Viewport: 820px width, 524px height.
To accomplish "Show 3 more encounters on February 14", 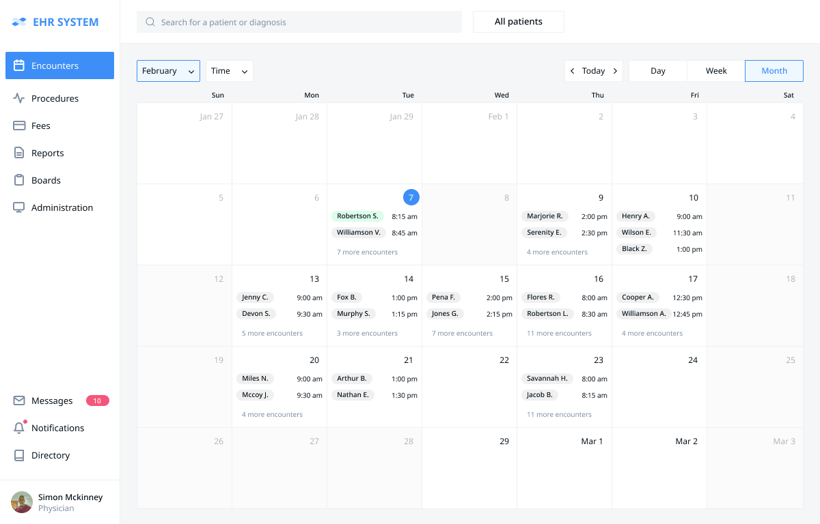I will [x=367, y=333].
